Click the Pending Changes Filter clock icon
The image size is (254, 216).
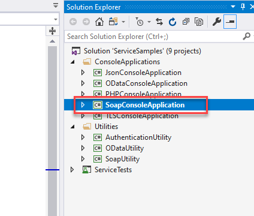pos(140,22)
